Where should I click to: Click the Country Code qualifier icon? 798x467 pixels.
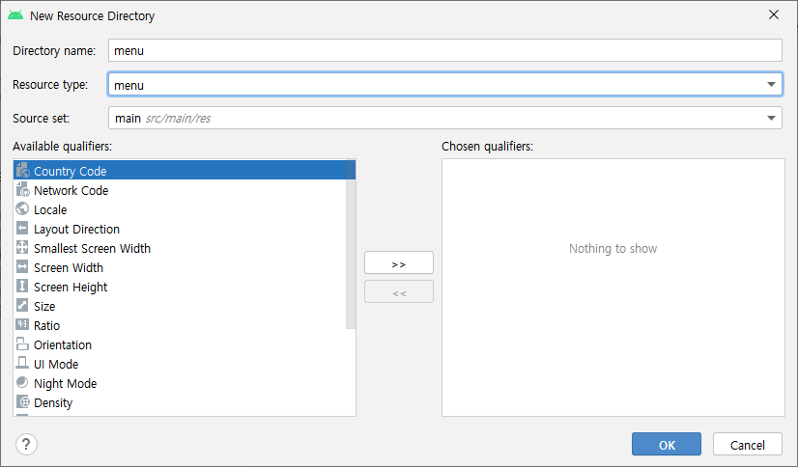pyautogui.click(x=22, y=170)
